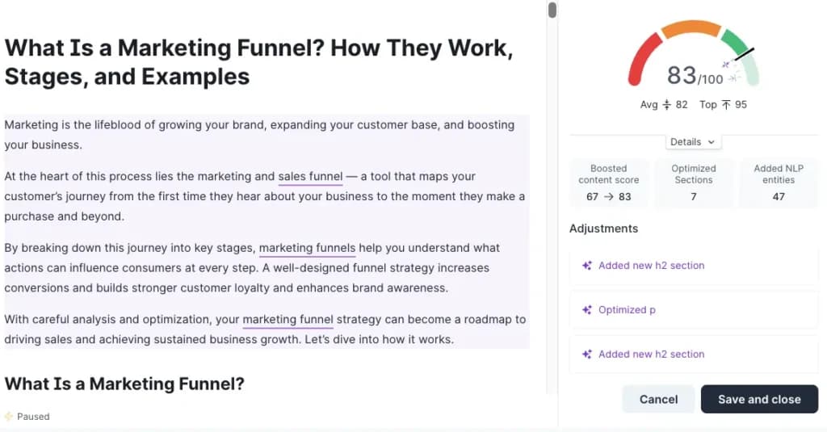
Task: Click the chevron next to Details
Action: click(x=711, y=142)
